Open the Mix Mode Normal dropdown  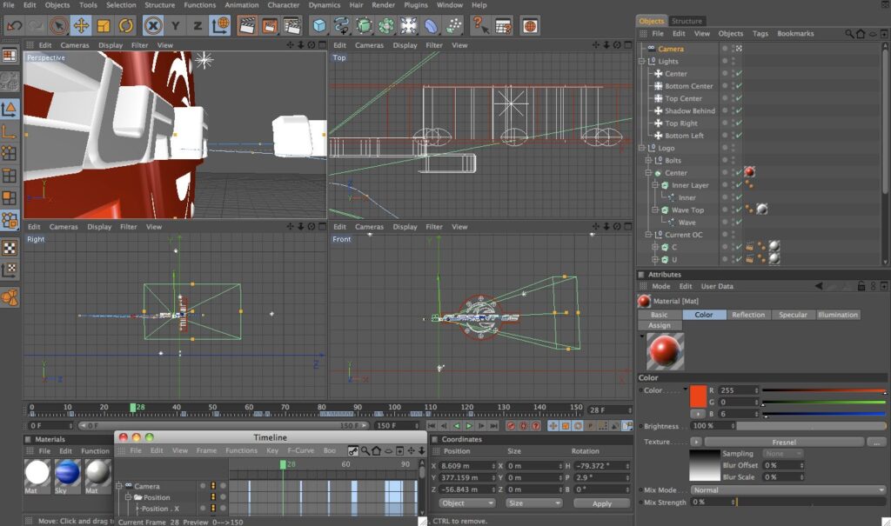click(x=788, y=490)
